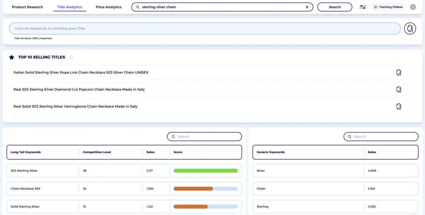Click the magnifier icon in the top search bar

138,7
